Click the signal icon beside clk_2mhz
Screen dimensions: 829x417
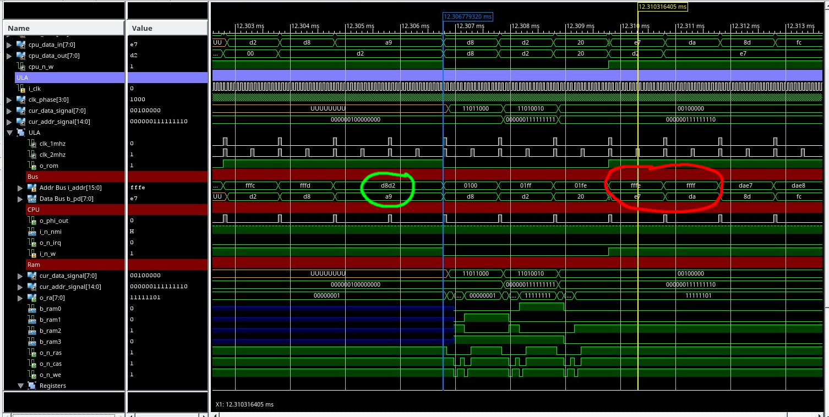coord(32,155)
